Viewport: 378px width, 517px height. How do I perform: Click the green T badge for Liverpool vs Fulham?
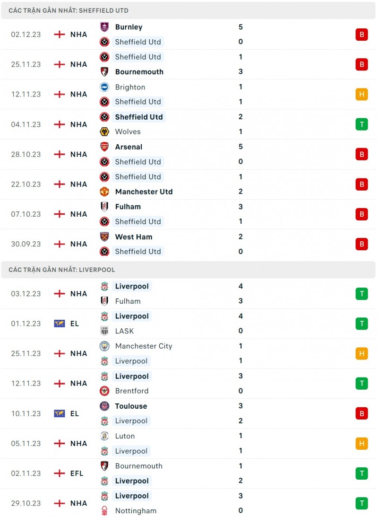point(361,293)
